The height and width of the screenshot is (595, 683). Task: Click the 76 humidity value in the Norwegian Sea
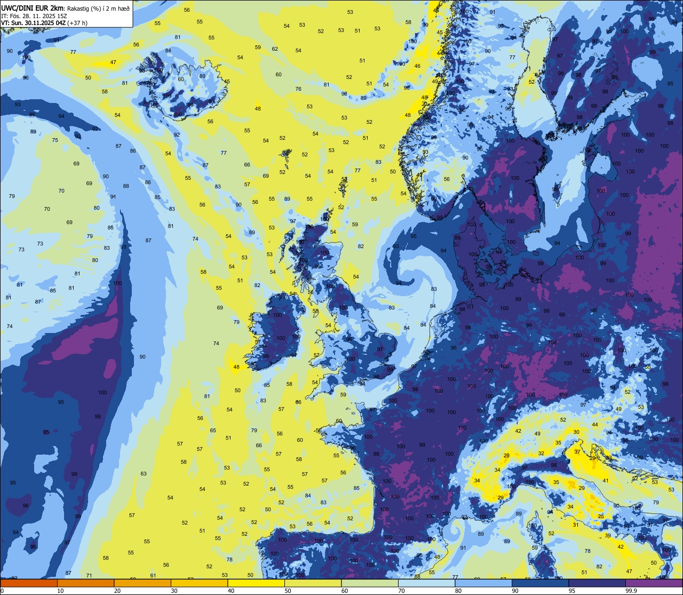pyautogui.click(x=298, y=89)
